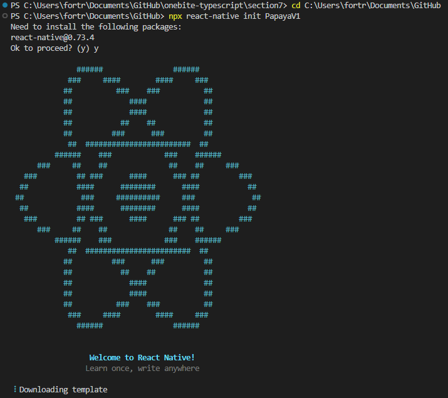The height and width of the screenshot is (398, 448).
Task: Click the text 'react-native@0.73.4'
Action: coord(52,38)
